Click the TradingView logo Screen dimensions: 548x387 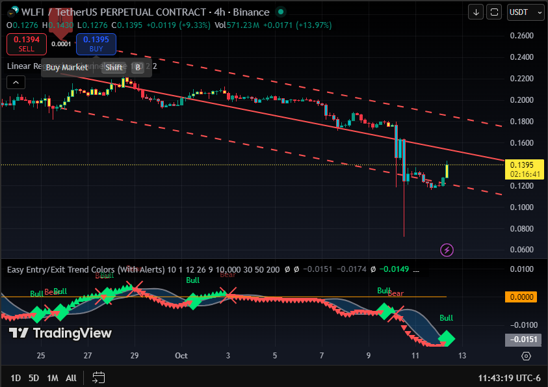click(60, 333)
